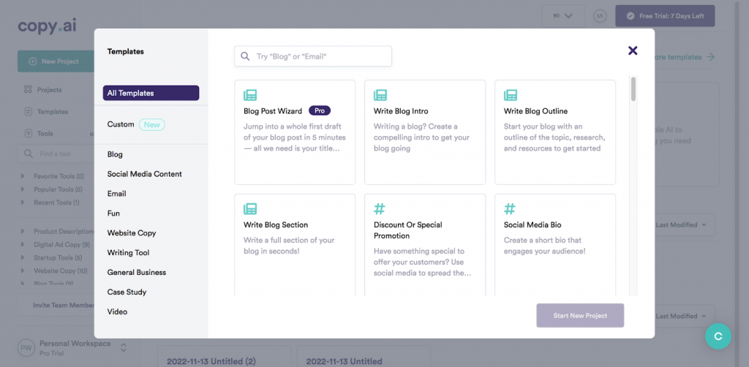This screenshot has height=367, width=749.
Task: Click the Tools icon in background sidebar
Action: click(29, 134)
